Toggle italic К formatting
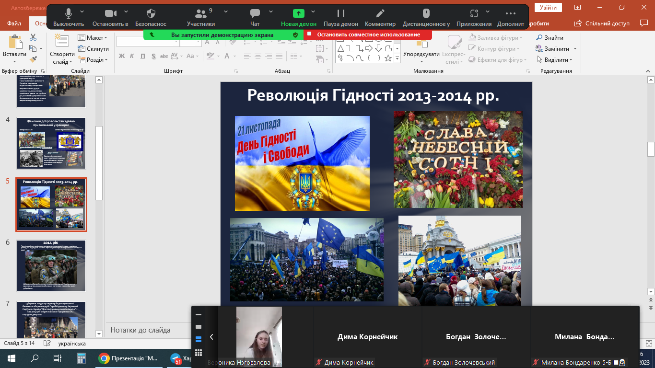 [x=132, y=56]
